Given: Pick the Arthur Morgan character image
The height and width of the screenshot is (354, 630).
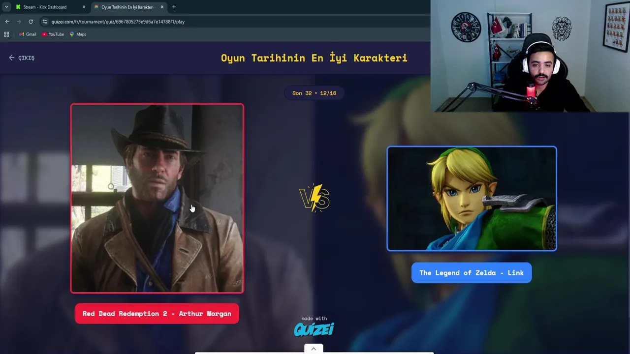Looking at the screenshot, I should click(x=157, y=198).
